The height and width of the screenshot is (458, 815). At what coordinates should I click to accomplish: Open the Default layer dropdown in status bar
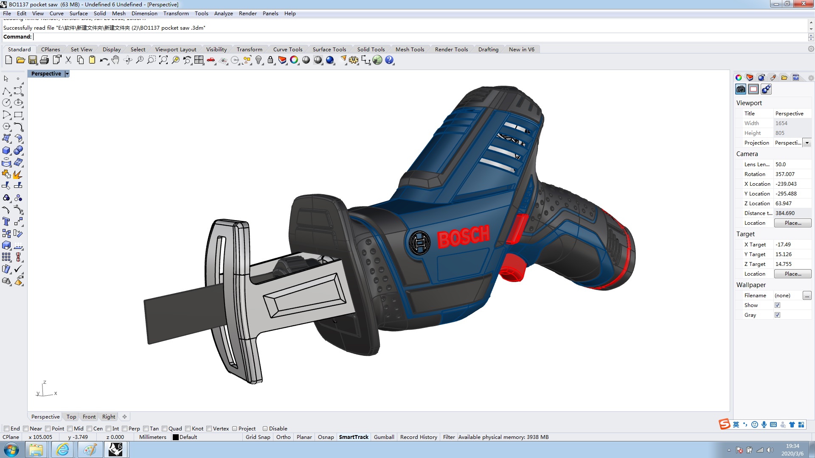coord(185,437)
